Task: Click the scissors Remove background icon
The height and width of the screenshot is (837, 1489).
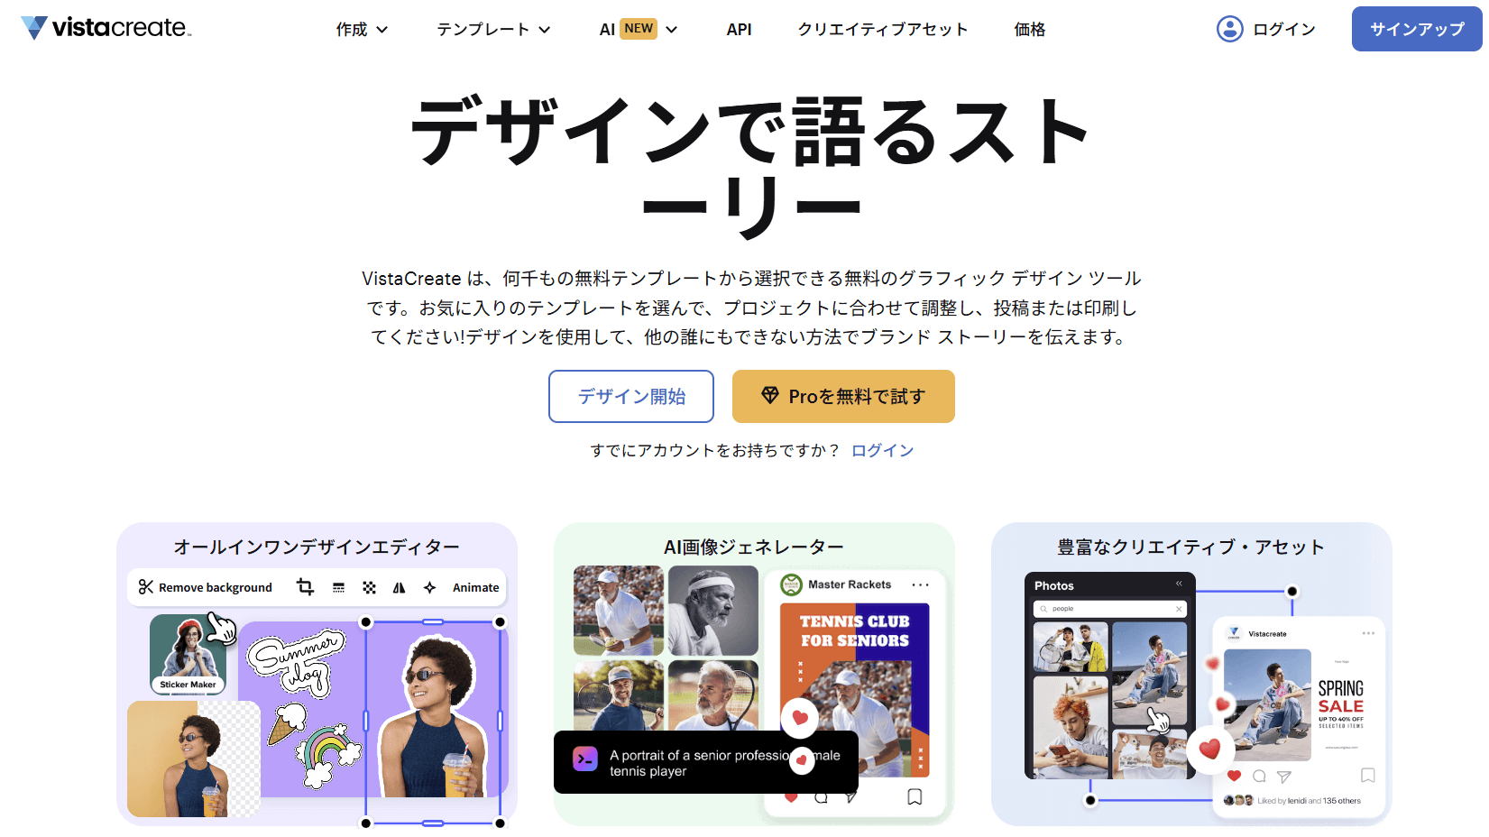Action: (145, 587)
